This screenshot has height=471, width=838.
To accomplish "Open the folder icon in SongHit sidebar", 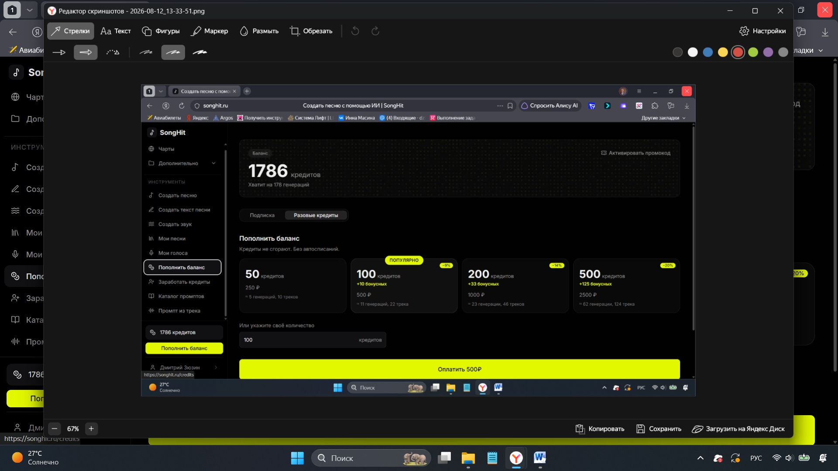I will pyautogui.click(x=15, y=119).
